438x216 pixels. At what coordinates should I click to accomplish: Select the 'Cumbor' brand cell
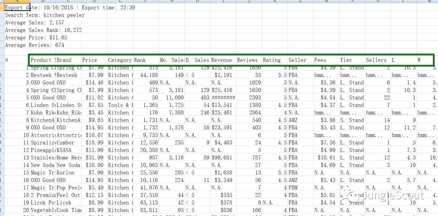(69, 143)
